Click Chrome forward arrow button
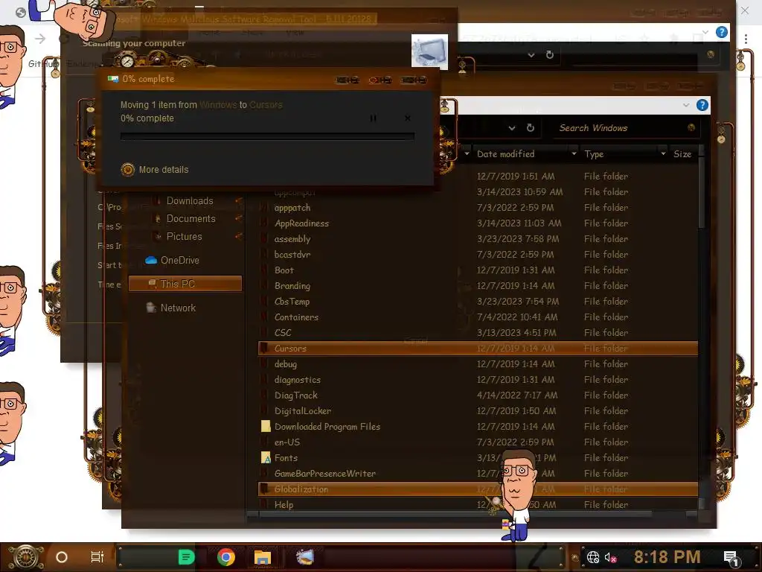Image resolution: width=762 pixels, height=572 pixels. (x=40, y=39)
